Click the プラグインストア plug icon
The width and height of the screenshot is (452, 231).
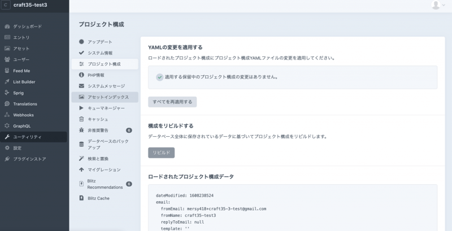pos(7,159)
